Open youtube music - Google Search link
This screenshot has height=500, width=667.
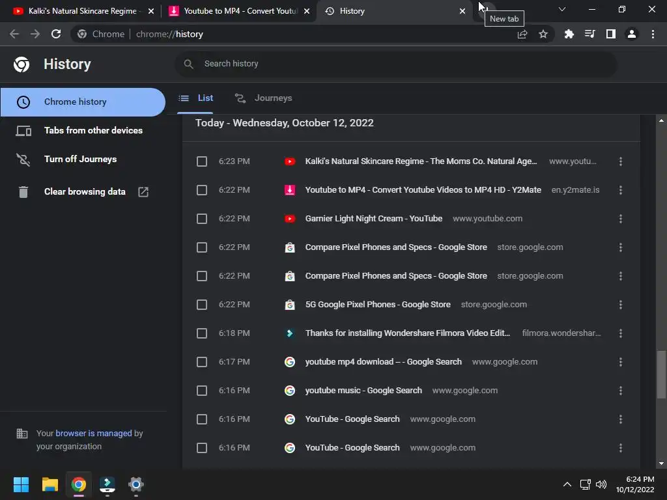[x=363, y=391]
